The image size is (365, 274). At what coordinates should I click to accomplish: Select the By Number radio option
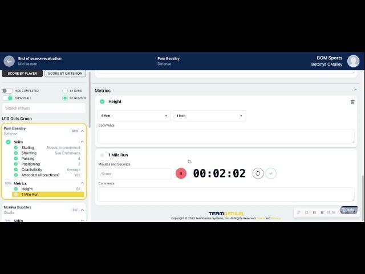coord(65,98)
